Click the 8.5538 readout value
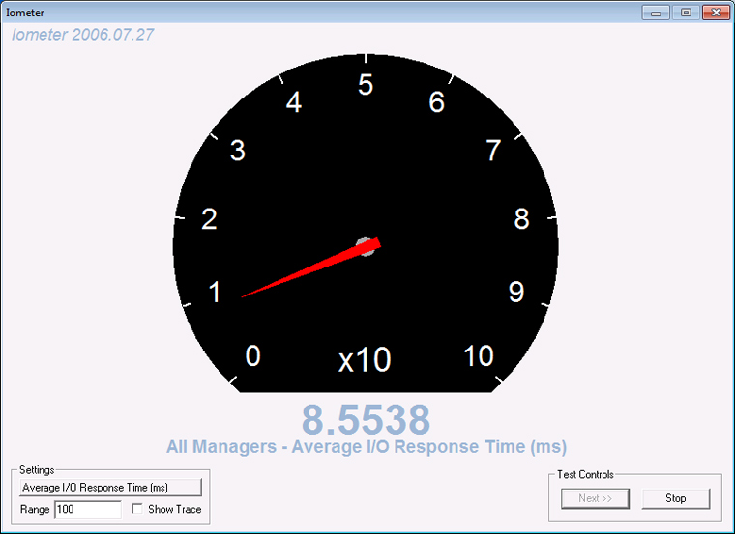735x534 pixels. 366,419
